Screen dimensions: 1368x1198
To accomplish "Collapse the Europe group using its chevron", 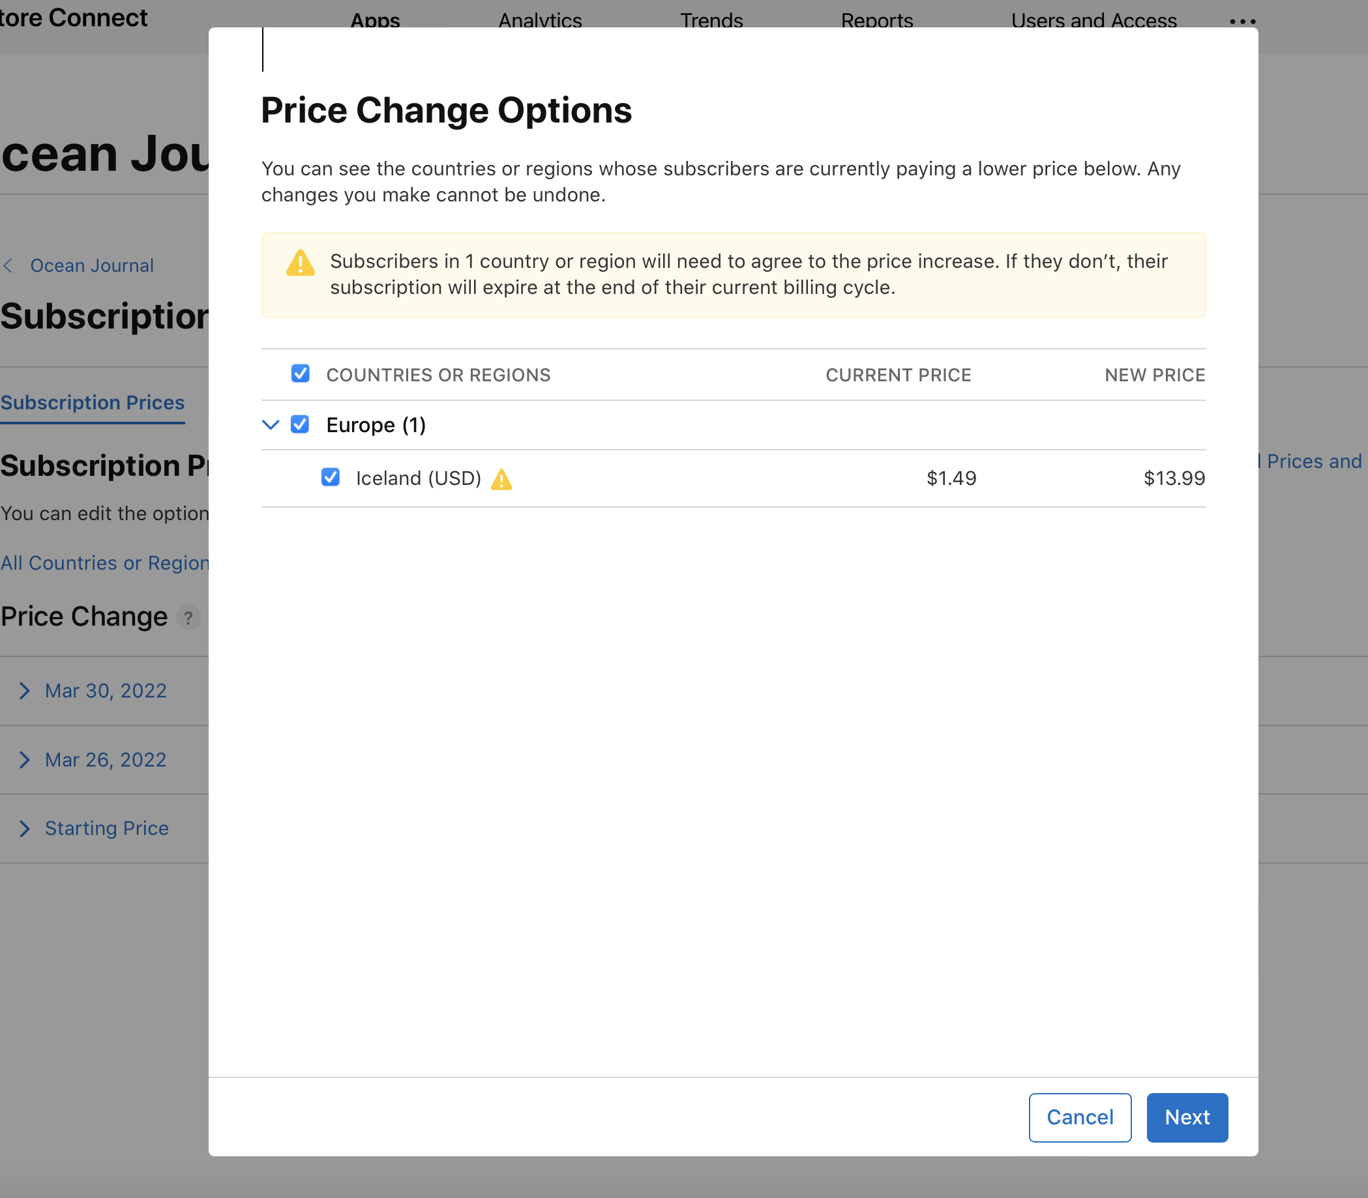I will pos(271,424).
